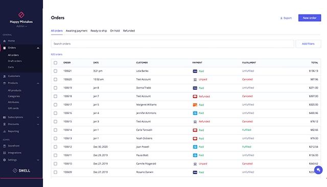Click the Add filters button

(308, 44)
